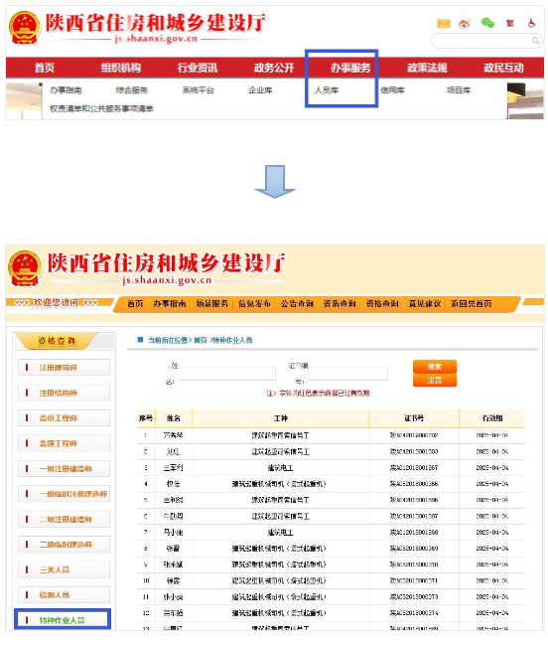
Task: Click the search magnifier icon
Action: 535,41
